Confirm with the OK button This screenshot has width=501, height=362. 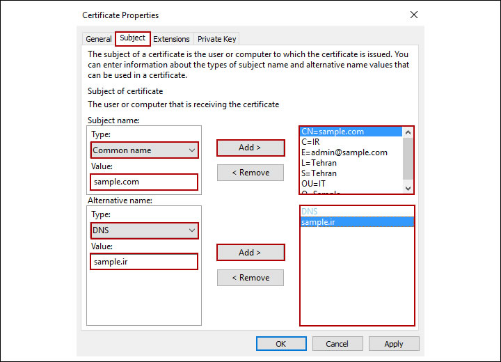[x=280, y=343]
